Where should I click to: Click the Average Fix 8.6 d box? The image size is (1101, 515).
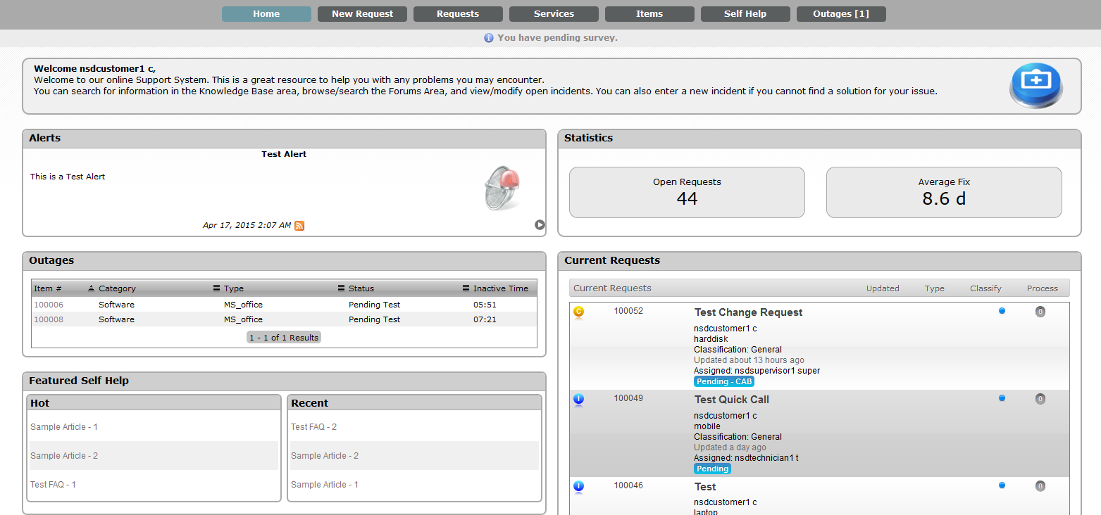click(944, 192)
